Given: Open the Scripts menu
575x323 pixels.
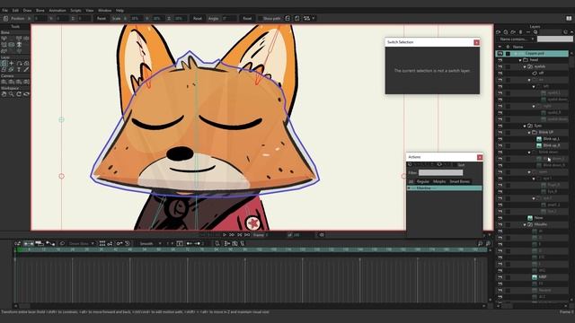Looking at the screenshot, I should [x=75, y=10].
